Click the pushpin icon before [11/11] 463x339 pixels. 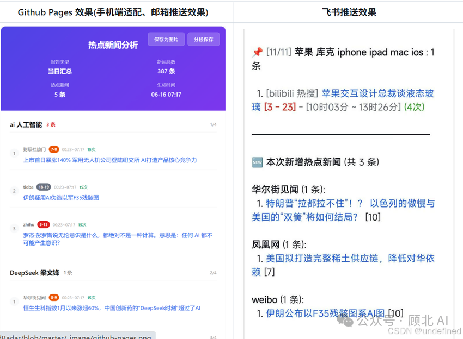tap(257, 52)
